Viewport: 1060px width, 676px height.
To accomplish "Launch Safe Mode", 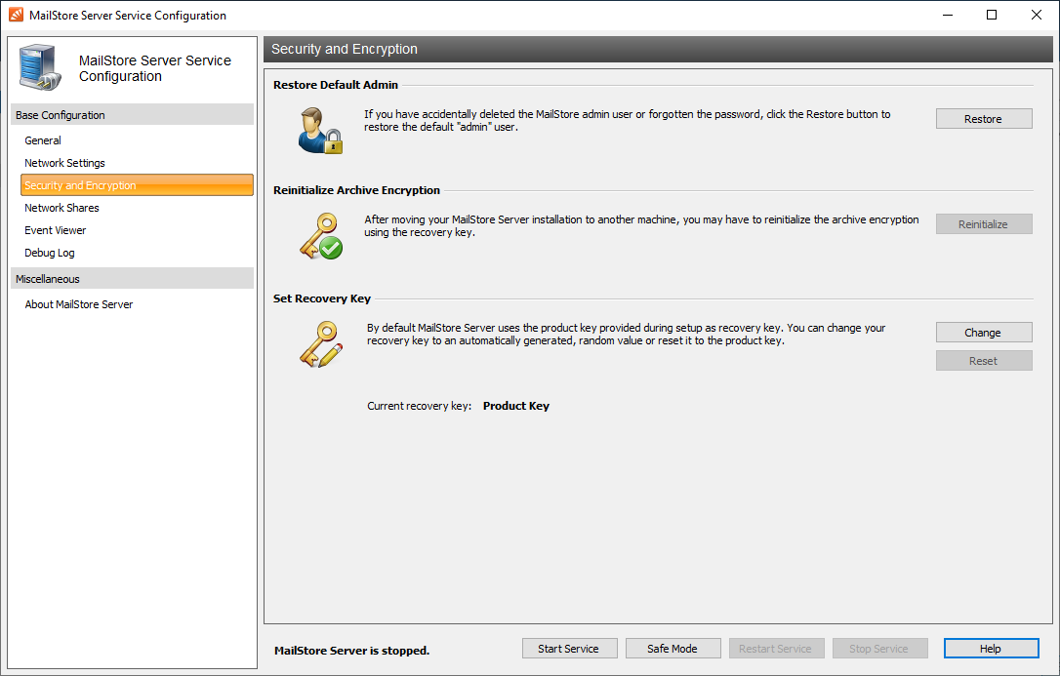I will [673, 649].
